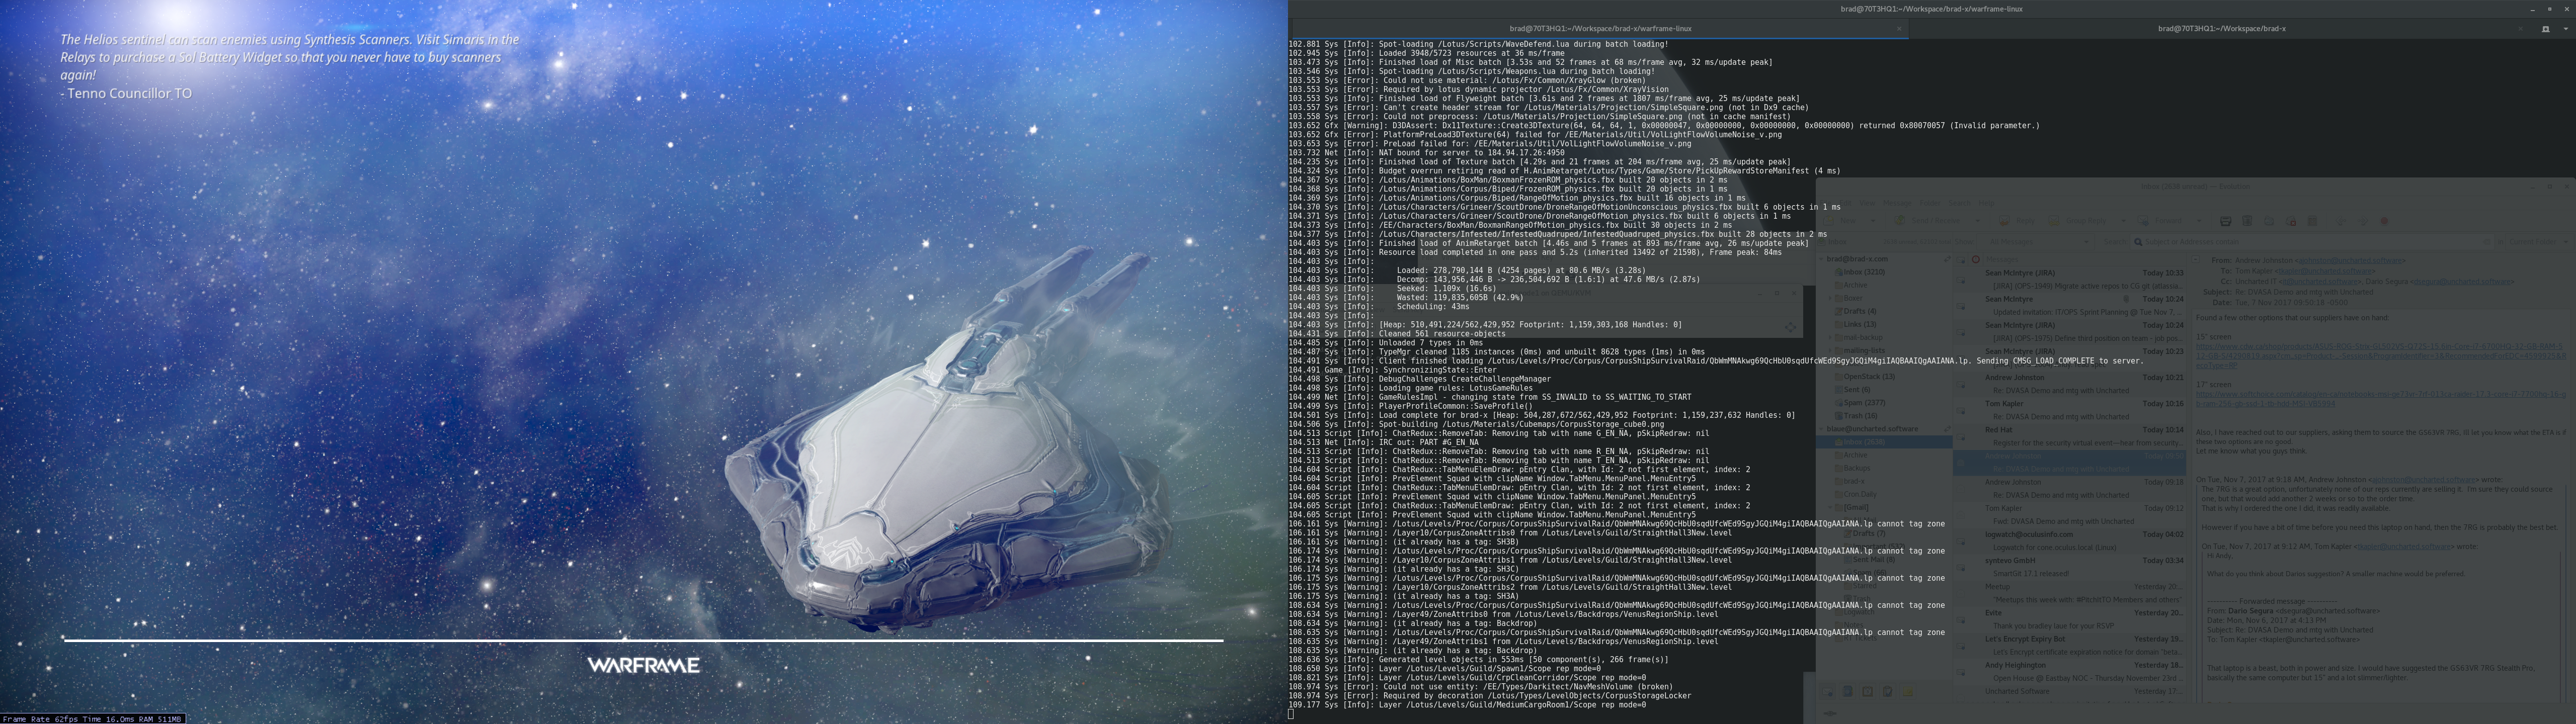Switch to Mail view icon in Evolution switcher

click(1827, 692)
